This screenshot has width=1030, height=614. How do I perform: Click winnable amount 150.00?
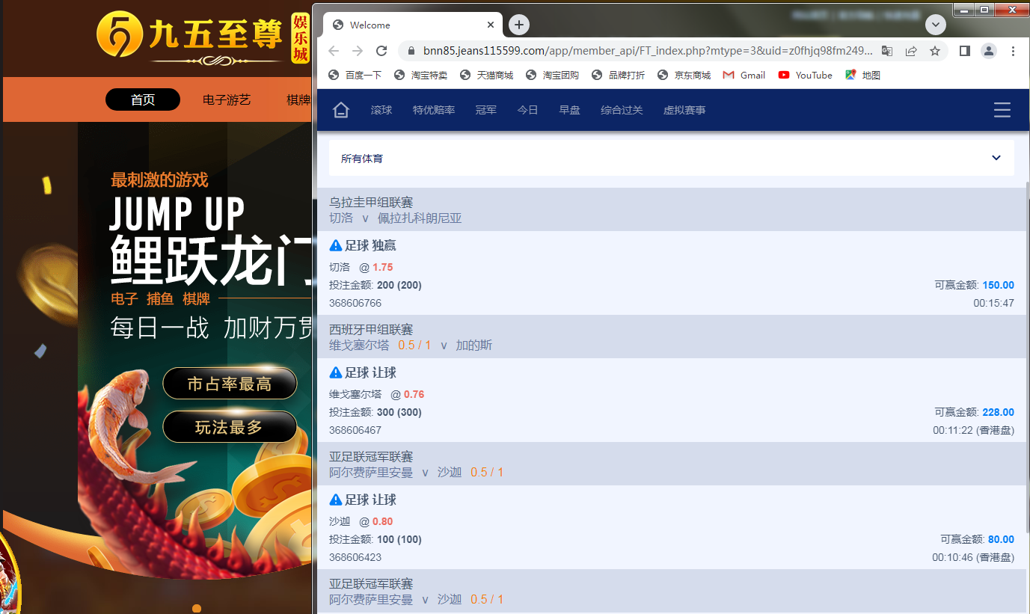[x=999, y=285]
